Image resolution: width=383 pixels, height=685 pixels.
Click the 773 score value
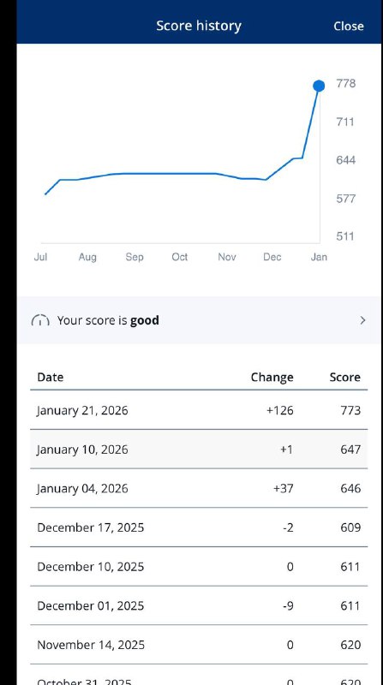350,410
